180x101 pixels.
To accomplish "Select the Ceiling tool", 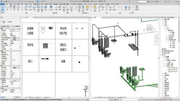I will (30, 8).
